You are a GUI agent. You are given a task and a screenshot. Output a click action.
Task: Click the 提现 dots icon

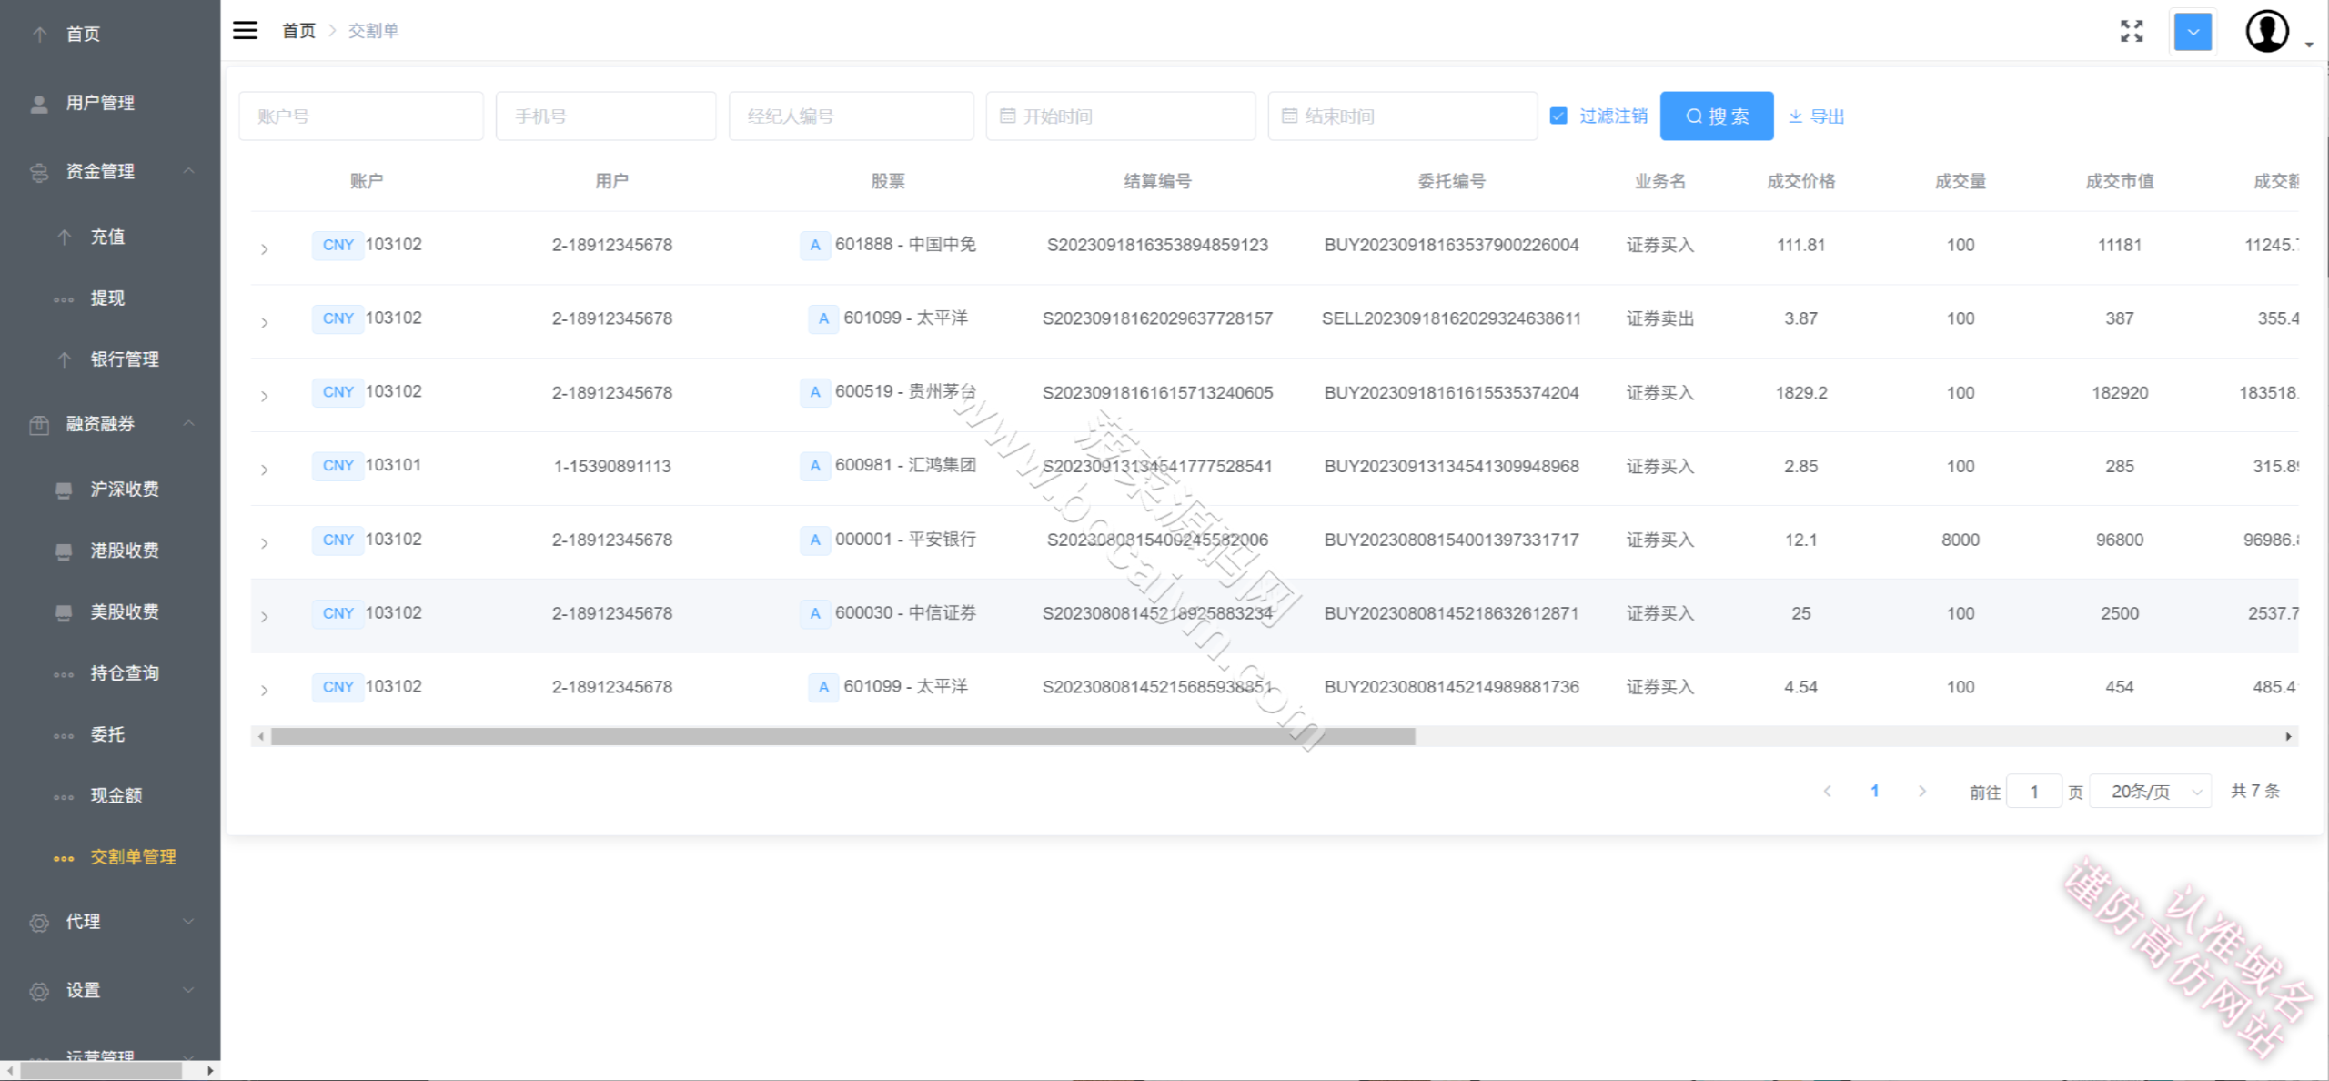pos(64,299)
